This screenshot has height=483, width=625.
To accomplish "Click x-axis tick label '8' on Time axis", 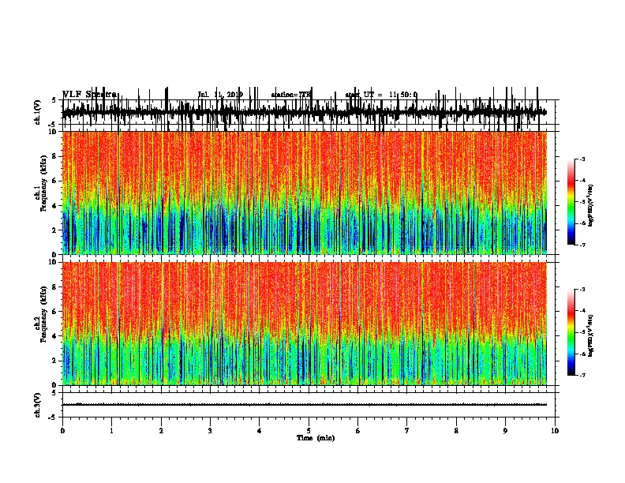I will [456, 430].
